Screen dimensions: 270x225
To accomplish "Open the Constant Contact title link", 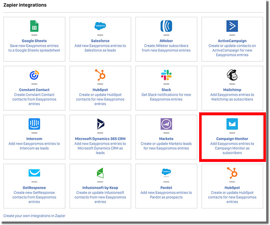I will point(34,90).
